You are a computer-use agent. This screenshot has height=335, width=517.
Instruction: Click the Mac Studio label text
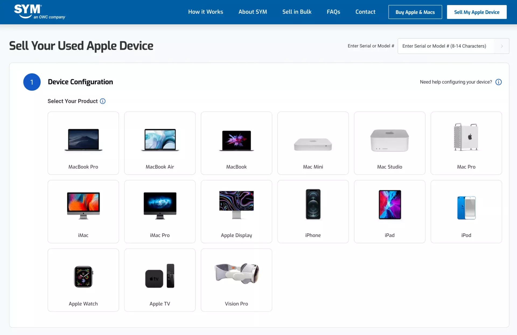[390, 167]
